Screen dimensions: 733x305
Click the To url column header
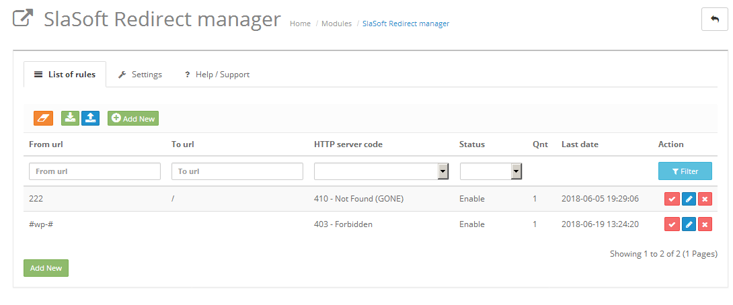[x=183, y=144]
